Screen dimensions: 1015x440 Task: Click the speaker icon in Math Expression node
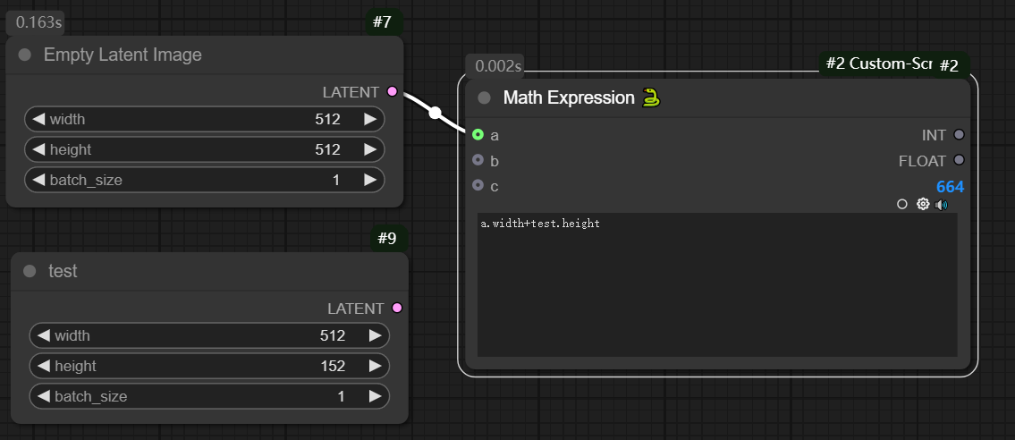[942, 205]
